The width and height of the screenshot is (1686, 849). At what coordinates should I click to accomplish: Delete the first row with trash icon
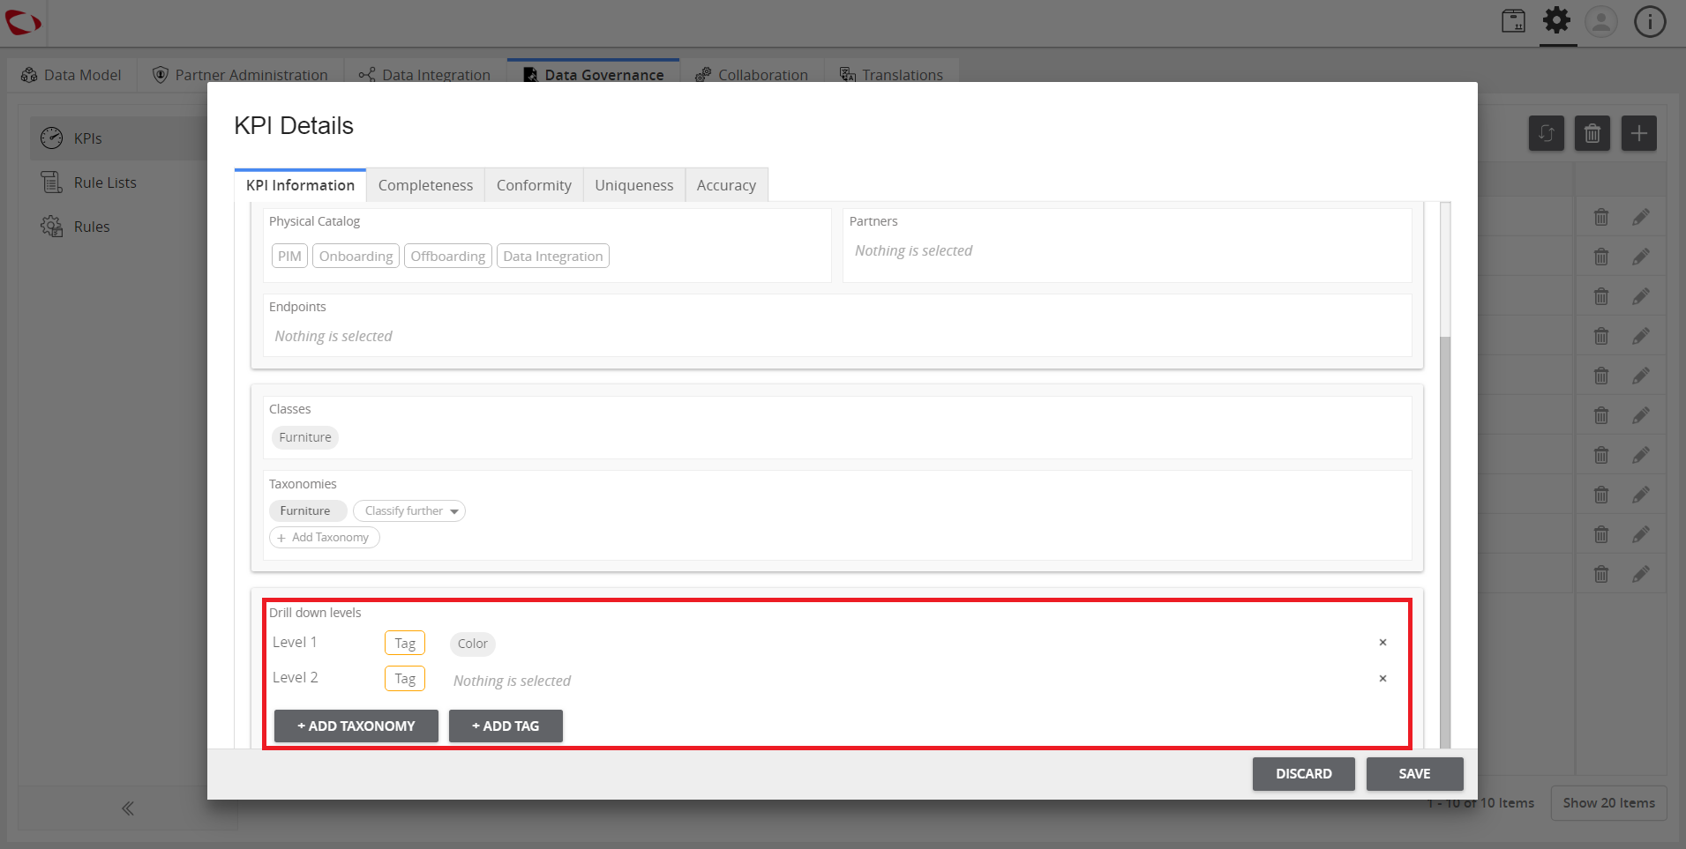coord(1601,217)
